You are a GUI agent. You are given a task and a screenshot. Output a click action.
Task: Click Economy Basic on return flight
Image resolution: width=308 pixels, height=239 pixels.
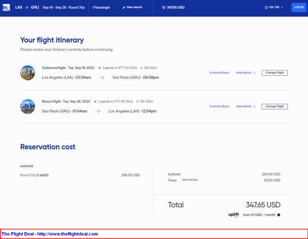click(x=219, y=107)
